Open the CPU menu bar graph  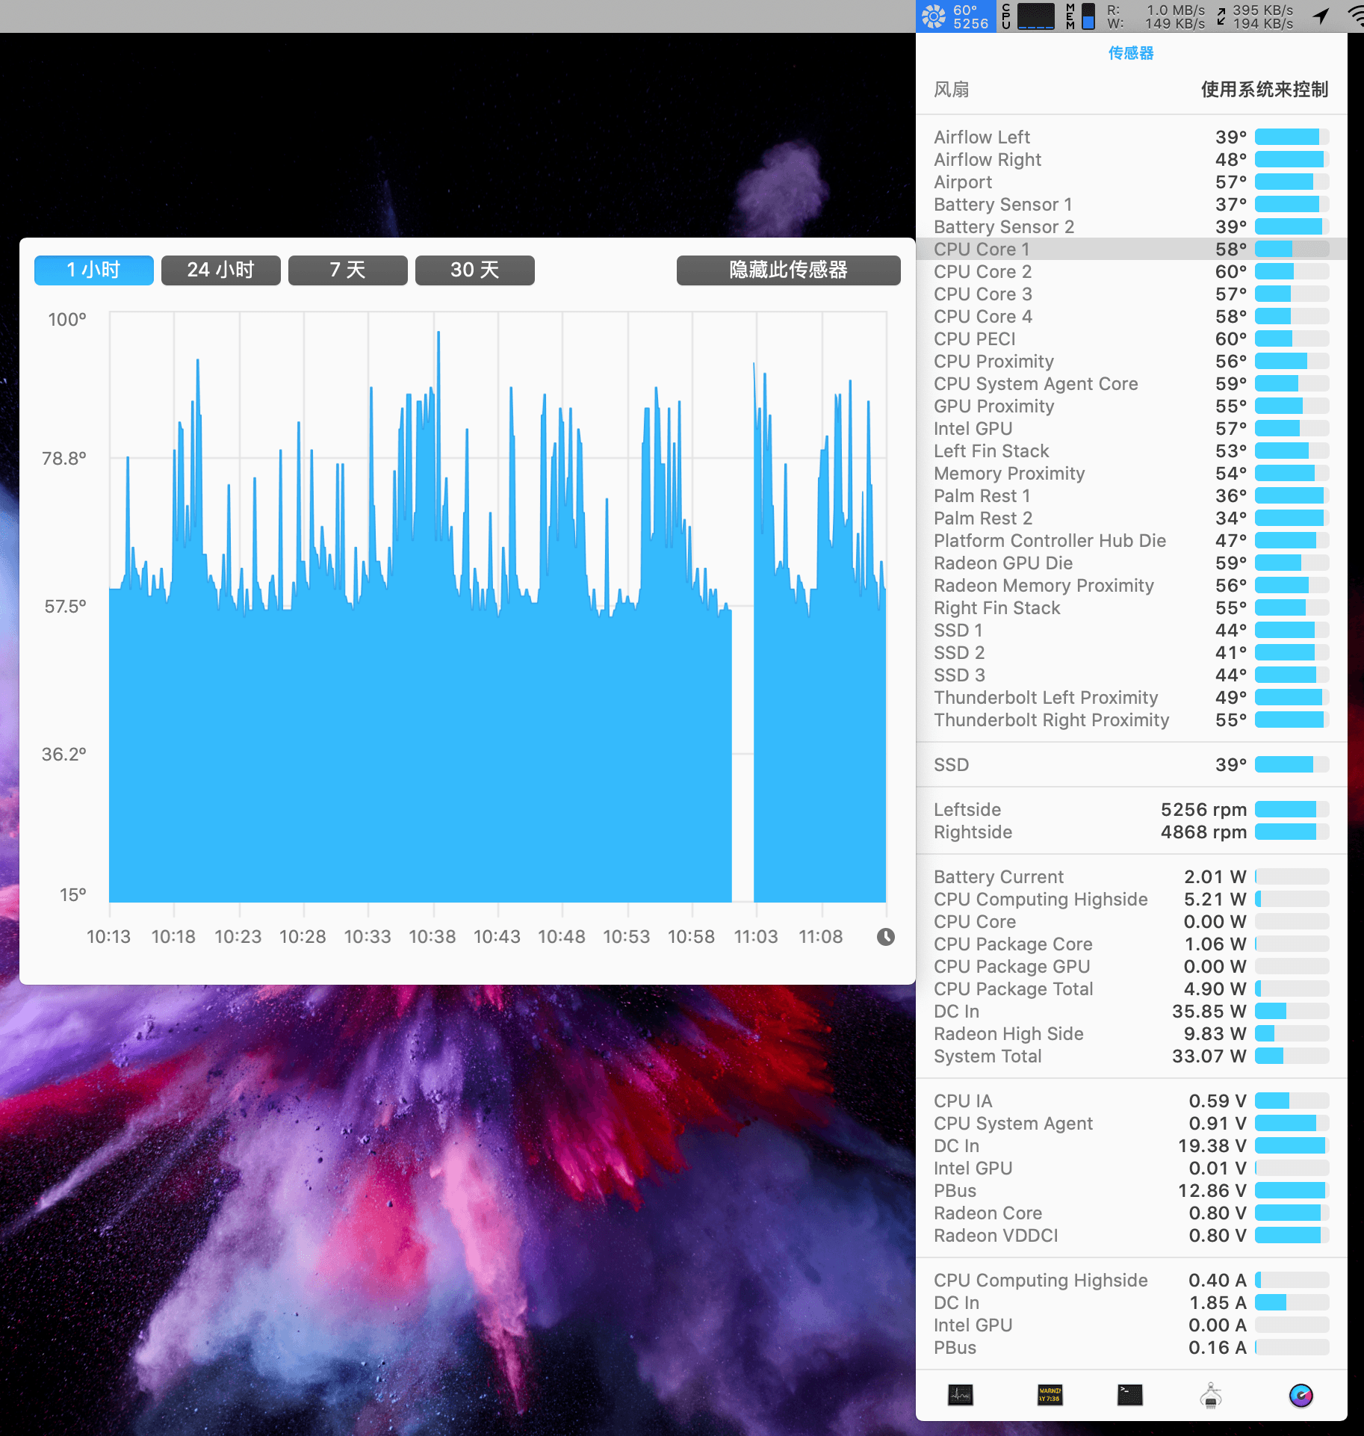(1029, 16)
